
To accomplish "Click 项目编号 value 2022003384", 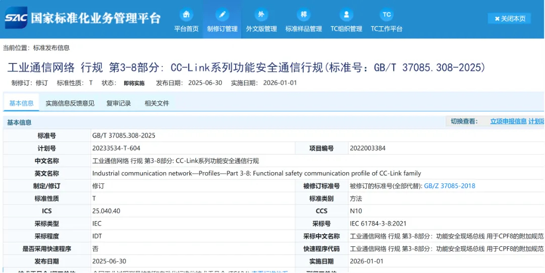I will tap(367, 149).
